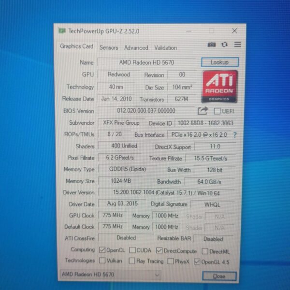This screenshot has height=290, width=290.
Task: Click the Technology value 40 nm
Action: point(116,87)
